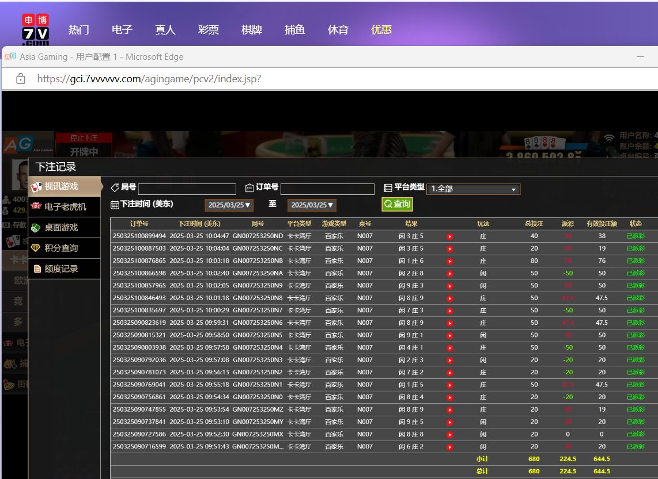Open the end date picker after 至
Image resolution: width=658 pixels, height=479 pixels.
click(x=312, y=205)
